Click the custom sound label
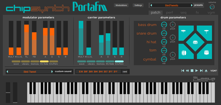The image size is (221, 105). [x=63, y=71]
